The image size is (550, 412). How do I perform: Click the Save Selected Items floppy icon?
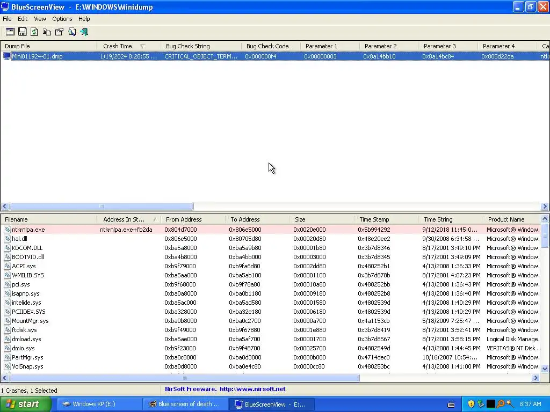(22, 32)
